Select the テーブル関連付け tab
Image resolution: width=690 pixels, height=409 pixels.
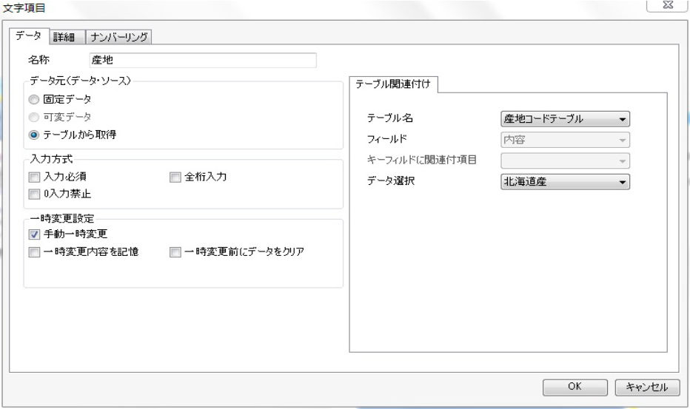[393, 84]
